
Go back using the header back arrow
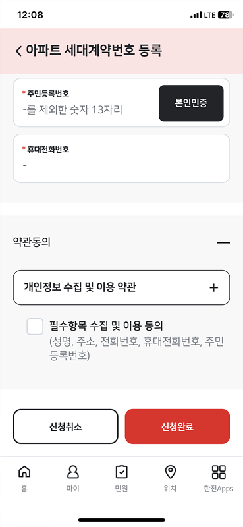coord(19,51)
